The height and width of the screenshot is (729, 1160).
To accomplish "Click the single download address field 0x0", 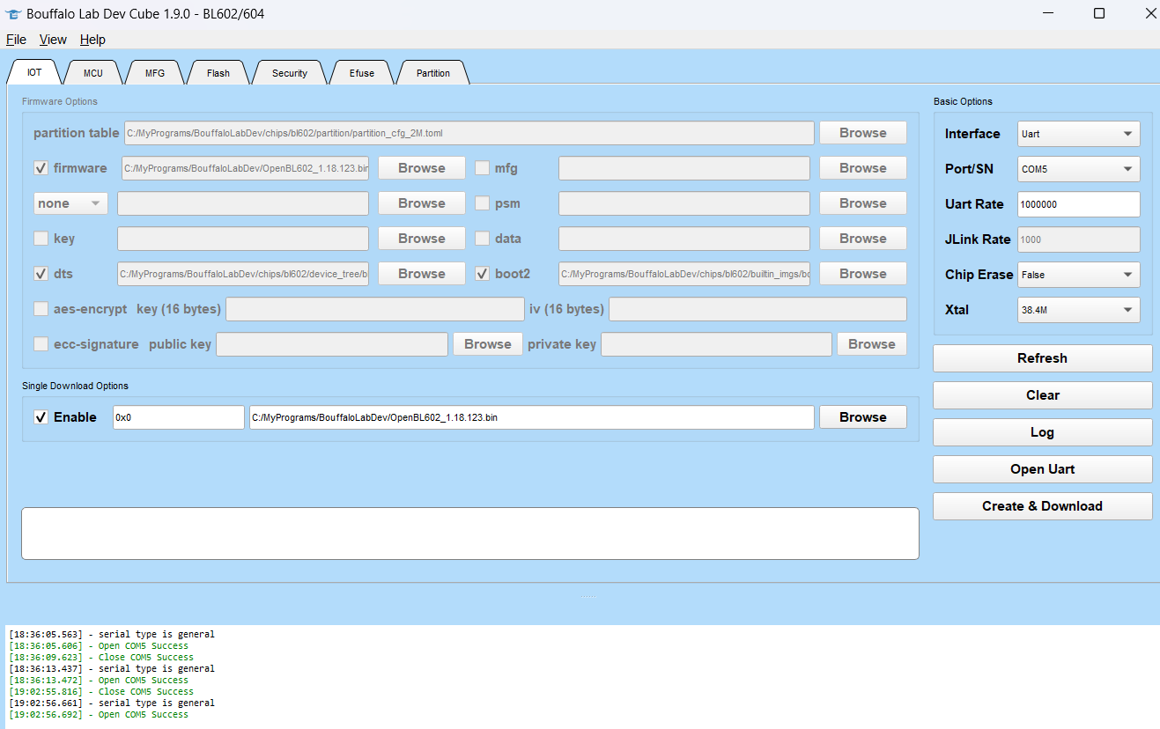I will (x=179, y=417).
